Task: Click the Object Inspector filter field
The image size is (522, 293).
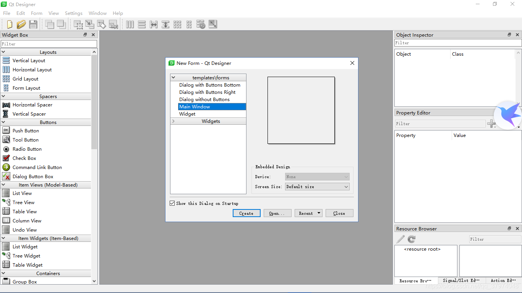Action: 458,43
